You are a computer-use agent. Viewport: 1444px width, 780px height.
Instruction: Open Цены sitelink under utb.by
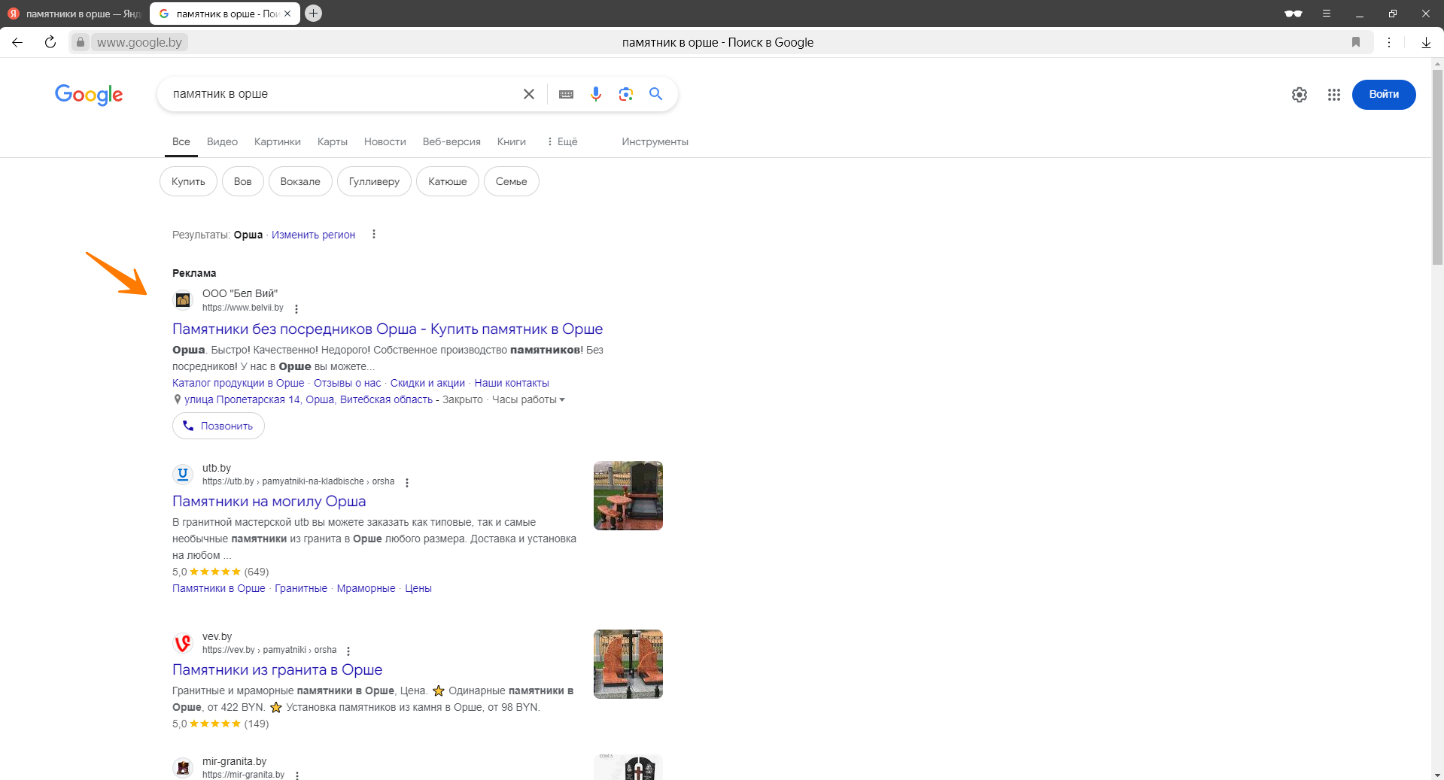(x=418, y=588)
